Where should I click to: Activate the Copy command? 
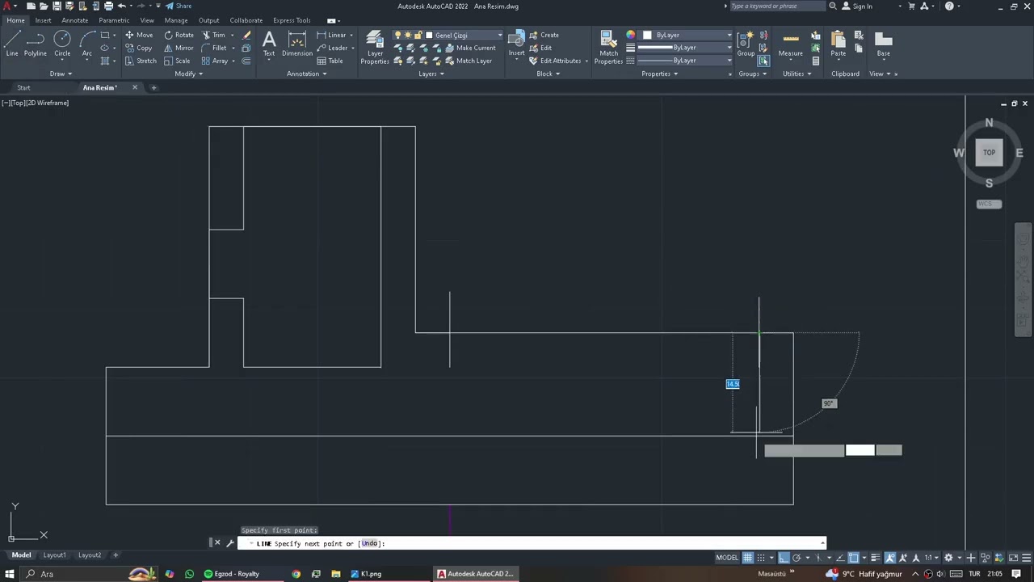(x=138, y=48)
